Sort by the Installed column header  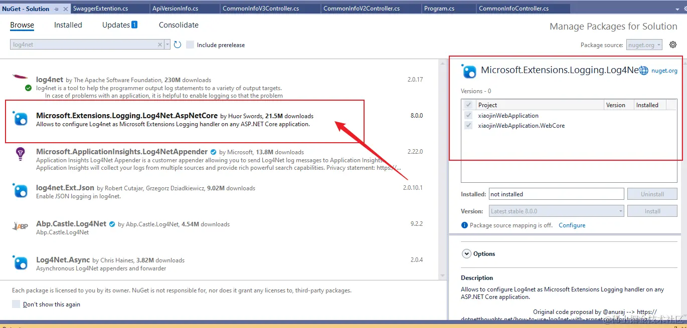coord(650,105)
